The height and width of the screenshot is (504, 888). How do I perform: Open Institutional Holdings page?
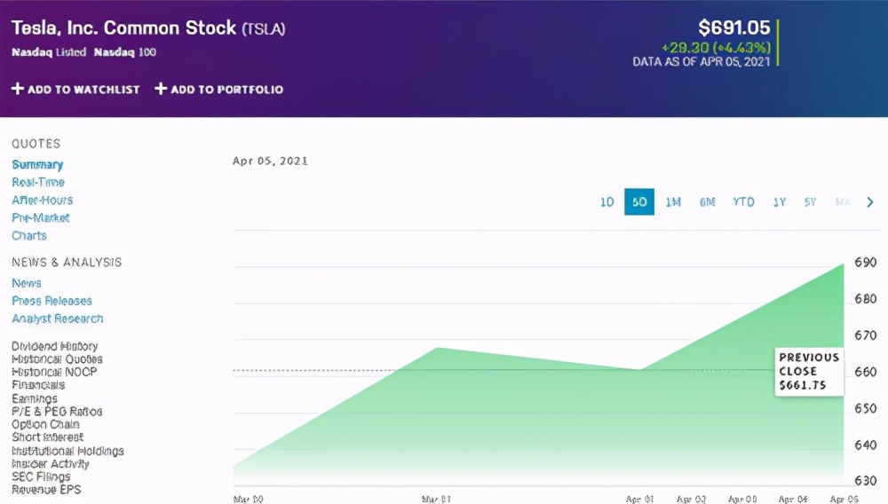(x=67, y=451)
